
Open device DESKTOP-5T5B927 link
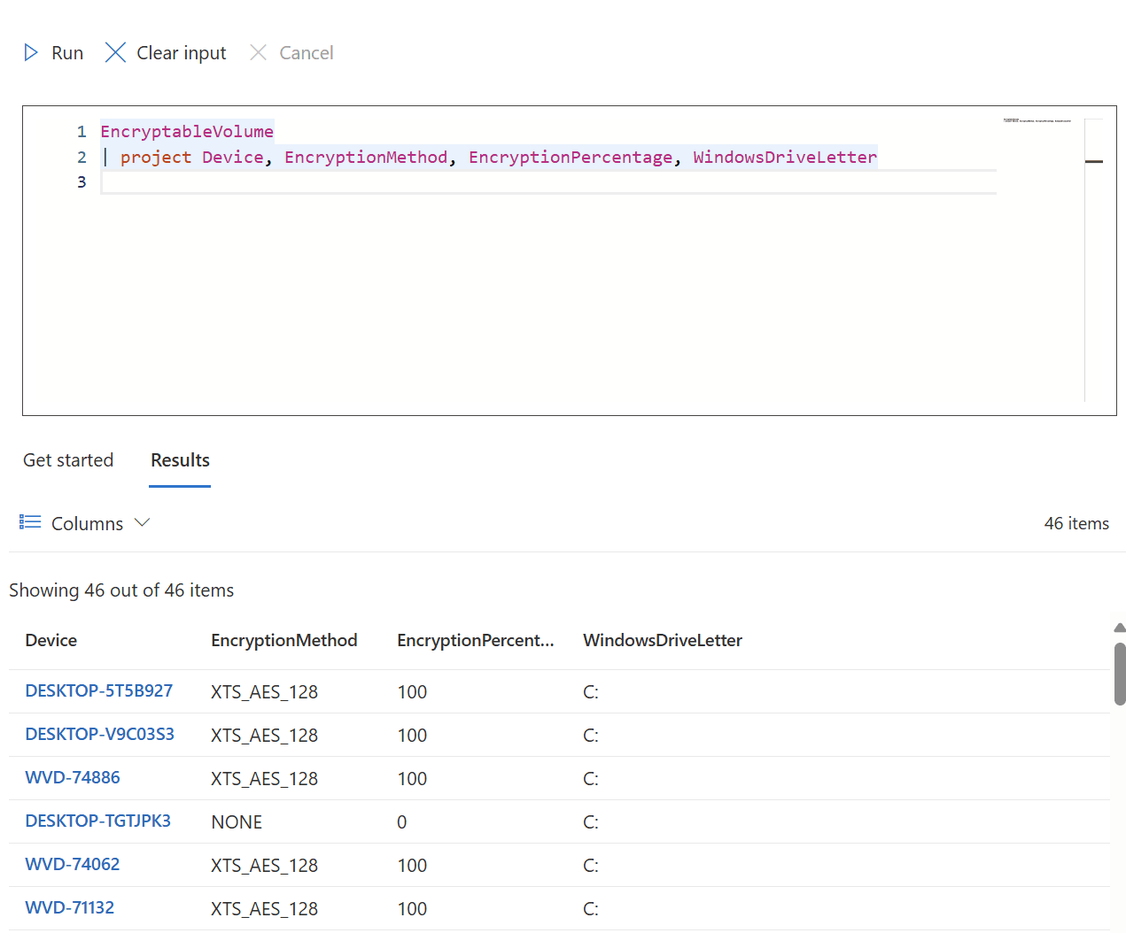pyautogui.click(x=99, y=691)
